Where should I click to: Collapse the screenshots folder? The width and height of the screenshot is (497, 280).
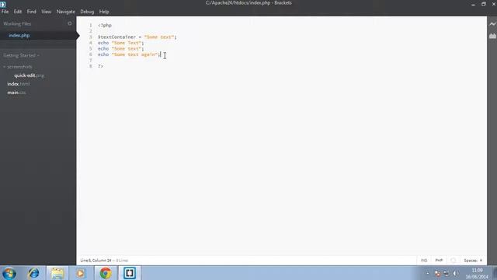tap(18, 67)
